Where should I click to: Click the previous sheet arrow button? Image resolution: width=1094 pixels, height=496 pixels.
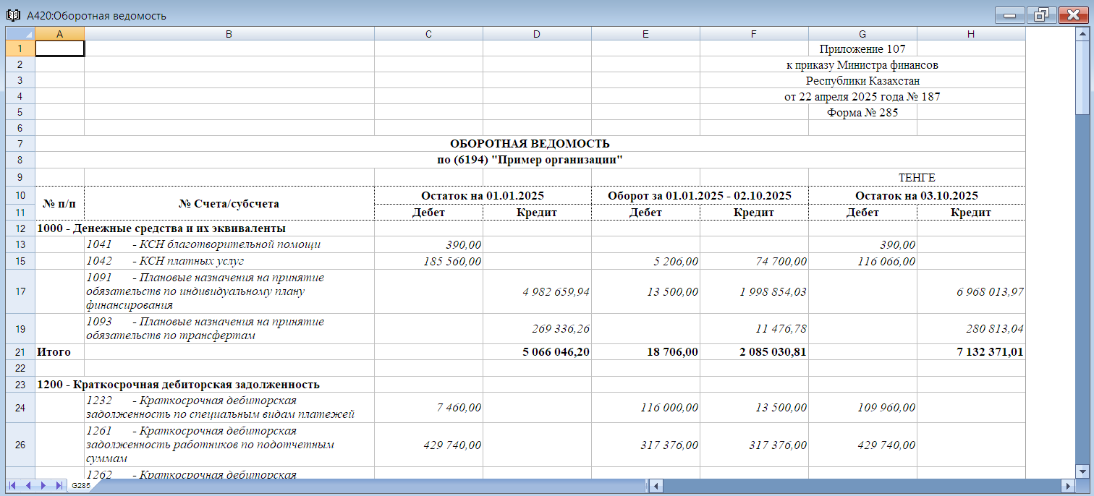point(28,486)
